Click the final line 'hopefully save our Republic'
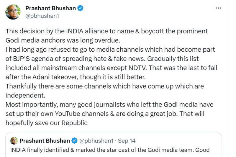 click(x=47, y=123)
